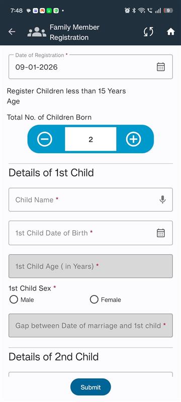Tap the family members group icon
181x402 pixels.
(37, 32)
